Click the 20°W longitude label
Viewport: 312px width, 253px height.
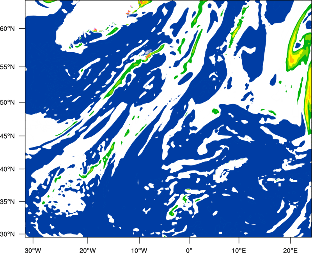pos(88,250)
